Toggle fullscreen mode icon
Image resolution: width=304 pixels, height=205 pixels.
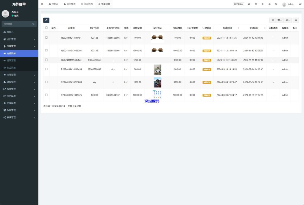point(276,4)
